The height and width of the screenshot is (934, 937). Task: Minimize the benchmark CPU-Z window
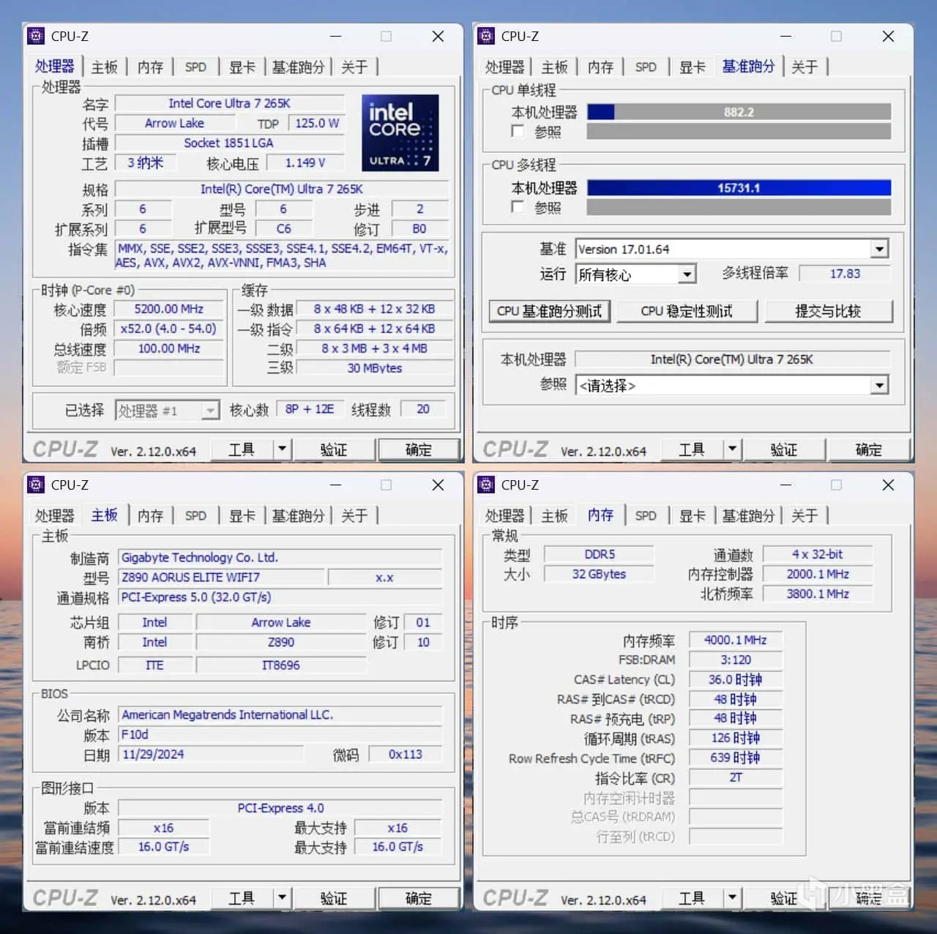[785, 36]
